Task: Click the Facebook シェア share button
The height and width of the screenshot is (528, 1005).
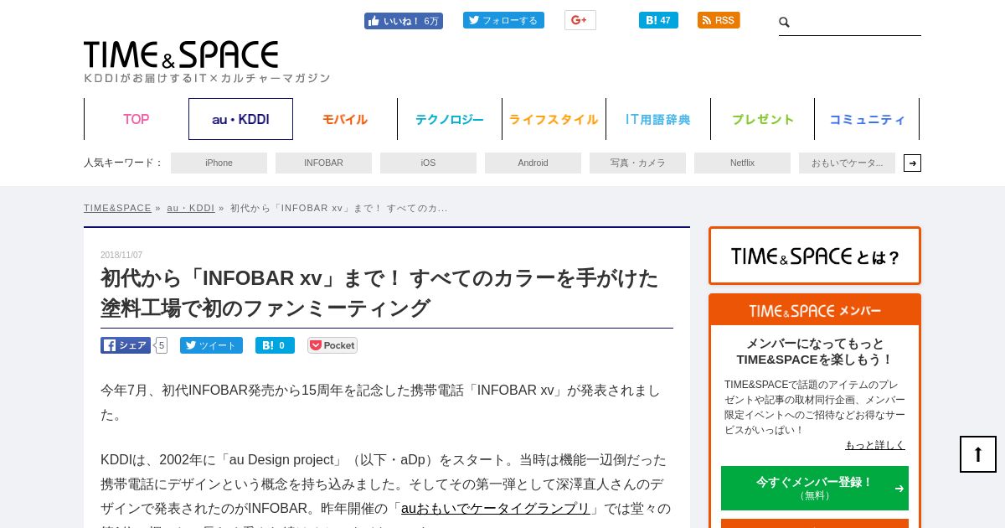Action: coord(126,345)
